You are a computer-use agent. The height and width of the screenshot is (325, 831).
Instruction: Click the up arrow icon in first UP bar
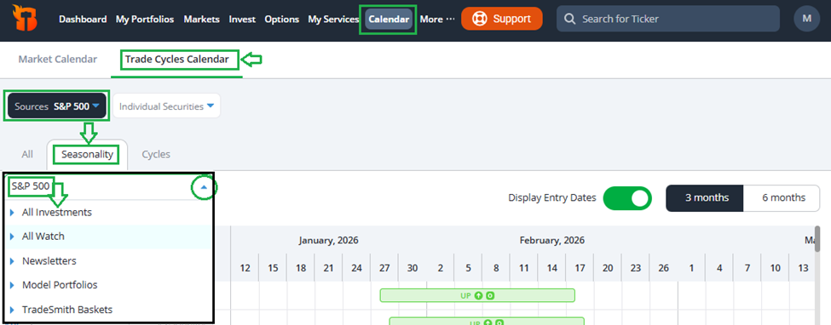coord(478,295)
